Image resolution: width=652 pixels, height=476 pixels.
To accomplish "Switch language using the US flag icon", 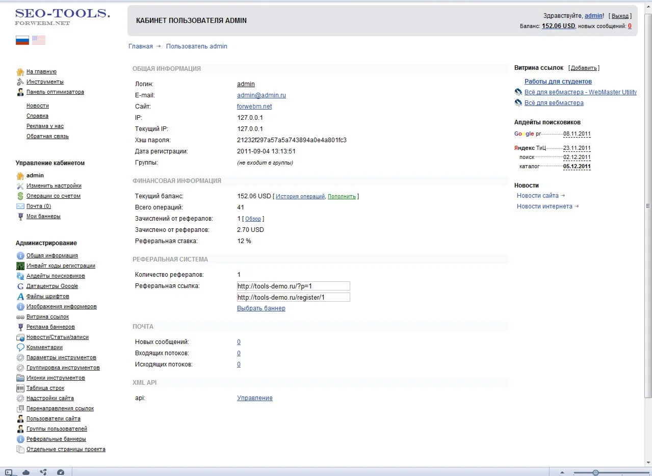I will (x=39, y=40).
